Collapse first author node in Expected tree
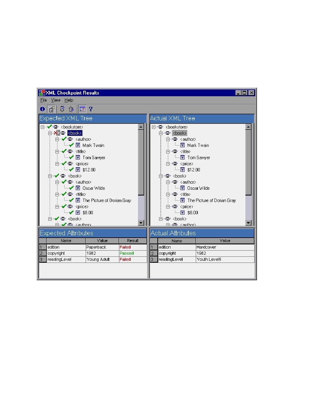The width and height of the screenshot is (312, 404). [x=57, y=139]
